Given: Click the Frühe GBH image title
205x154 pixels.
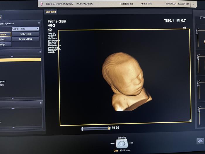Looking at the screenshot, I should pyautogui.click(x=57, y=21).
